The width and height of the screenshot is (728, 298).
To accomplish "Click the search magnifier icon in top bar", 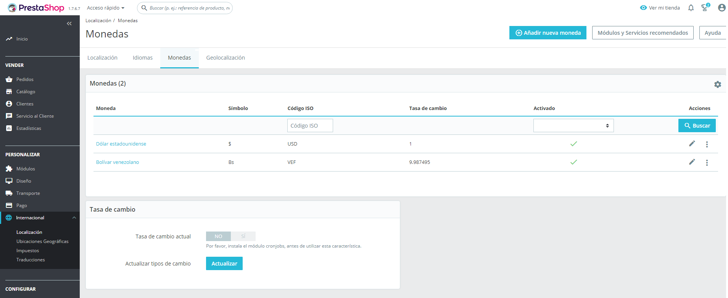I will pyautogui.click(x=144, y=8).
